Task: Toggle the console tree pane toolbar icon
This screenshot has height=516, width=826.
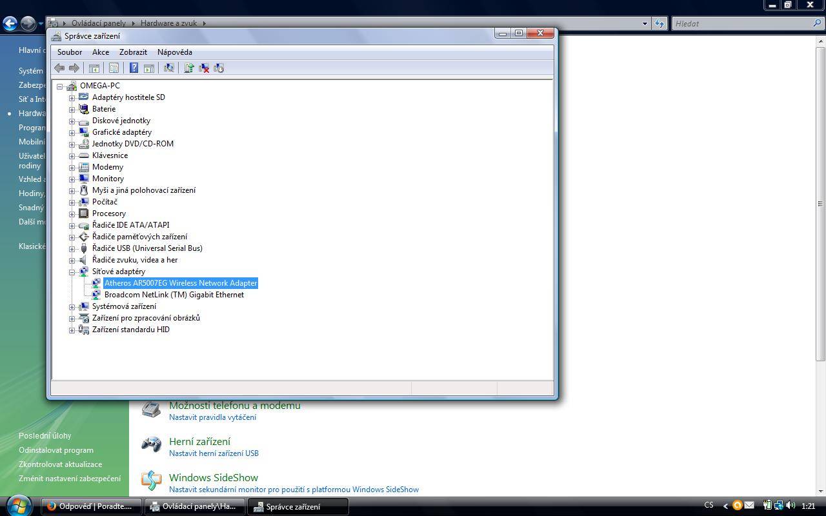Action: [94, 68]
